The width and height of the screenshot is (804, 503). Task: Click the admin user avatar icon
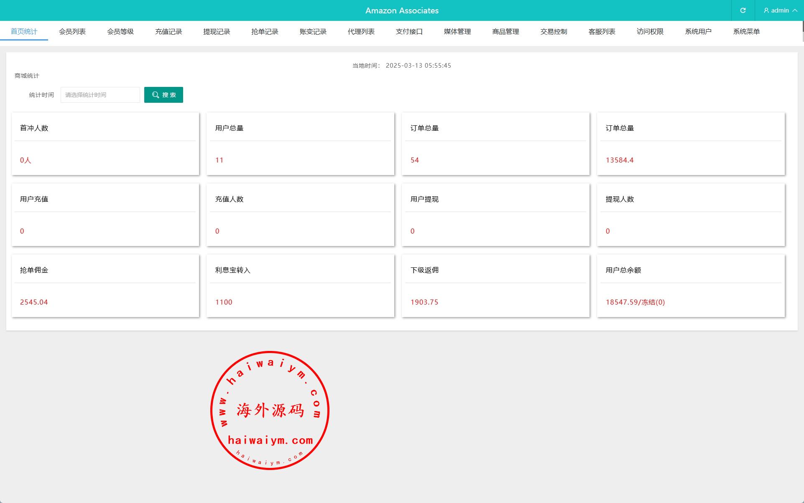pos(766,10)
